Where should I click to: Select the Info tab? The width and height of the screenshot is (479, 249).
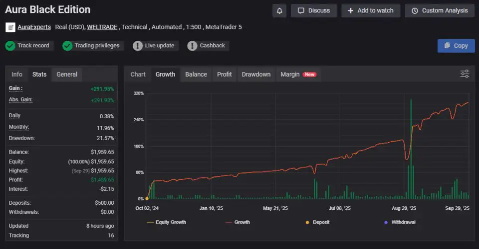(x=17, y=74)
